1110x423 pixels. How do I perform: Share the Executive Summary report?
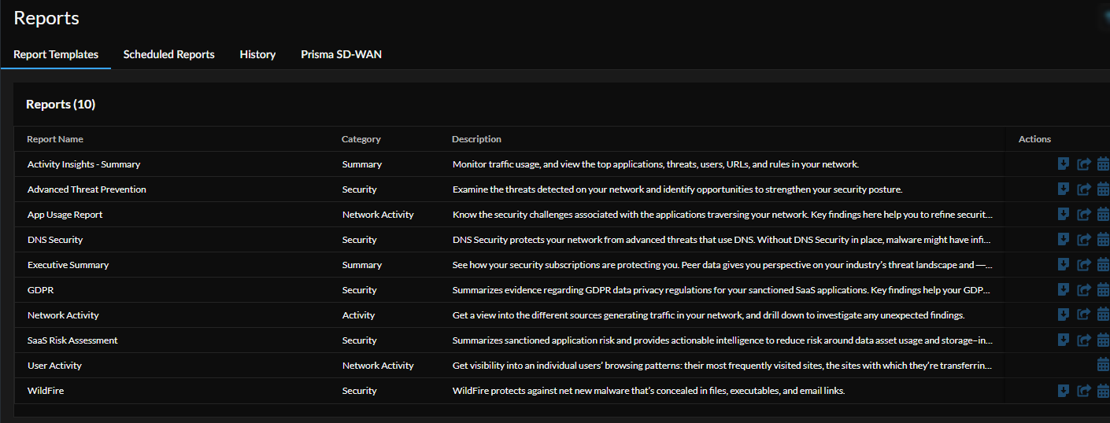(x=1083, y=265)
